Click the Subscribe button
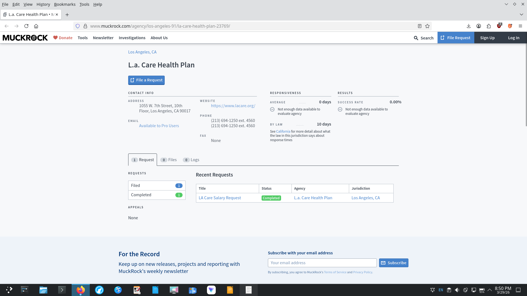 [394, 263]
